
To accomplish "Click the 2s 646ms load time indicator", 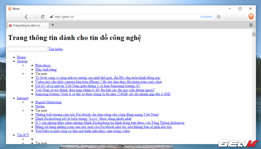I will [x=206, y=17].
